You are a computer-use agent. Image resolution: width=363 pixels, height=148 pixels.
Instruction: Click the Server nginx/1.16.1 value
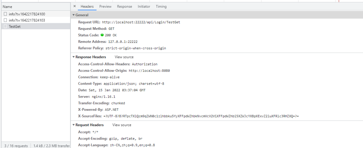(104, 96)
